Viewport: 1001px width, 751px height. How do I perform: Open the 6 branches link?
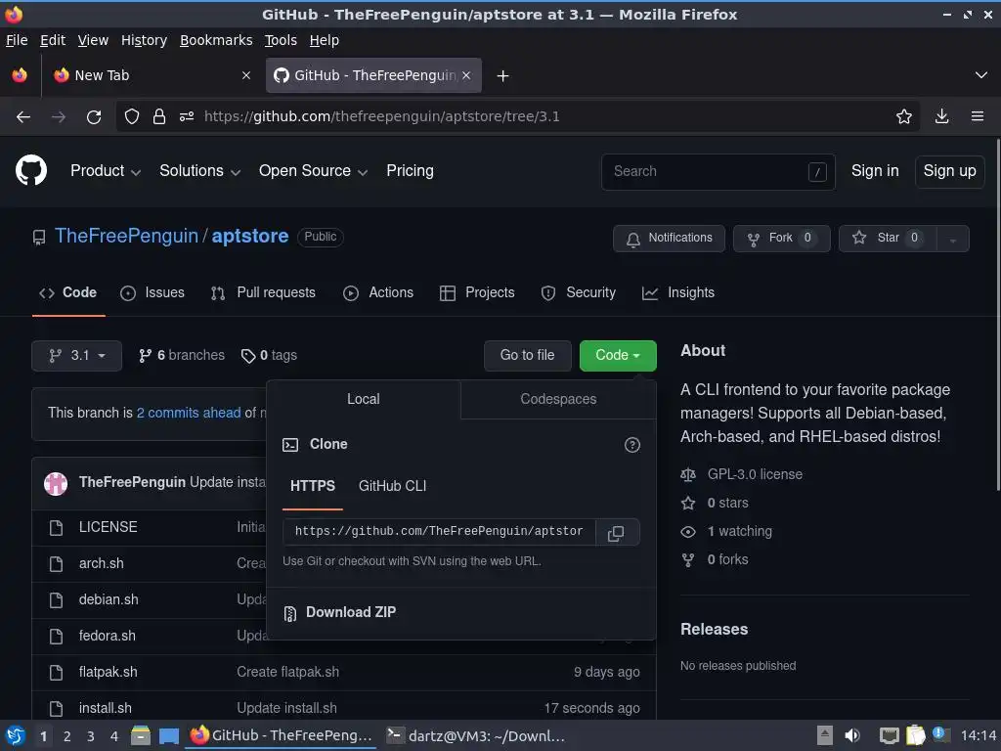coord(181,356)
